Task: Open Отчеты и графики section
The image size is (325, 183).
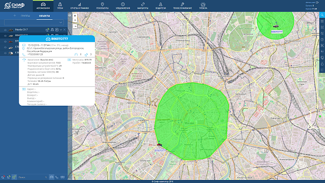Action: (x=80, y=6)
